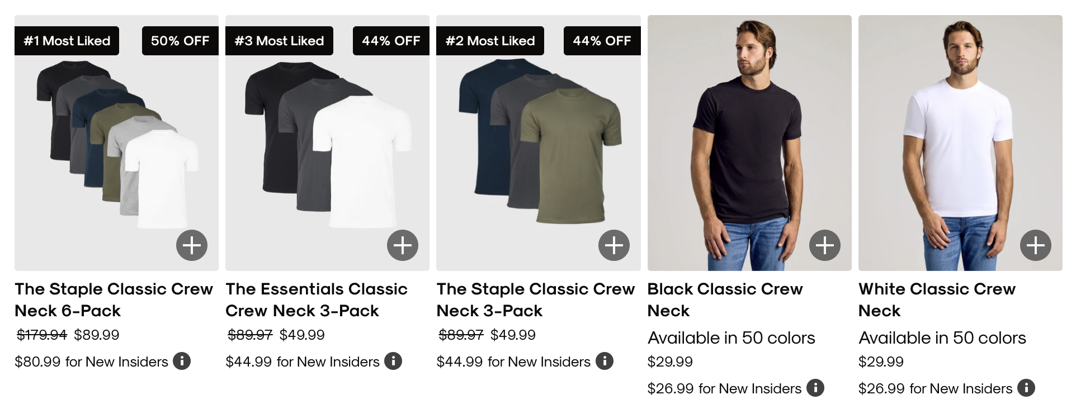Screen dimensions: 1076x409
Task: Show Insiders info for White Classic Crew
Action: (1026, 388)
